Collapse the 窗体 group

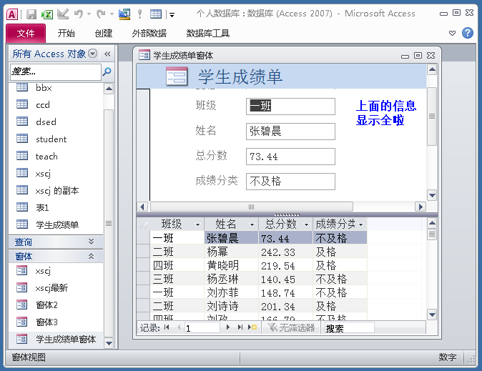(91, 256)
